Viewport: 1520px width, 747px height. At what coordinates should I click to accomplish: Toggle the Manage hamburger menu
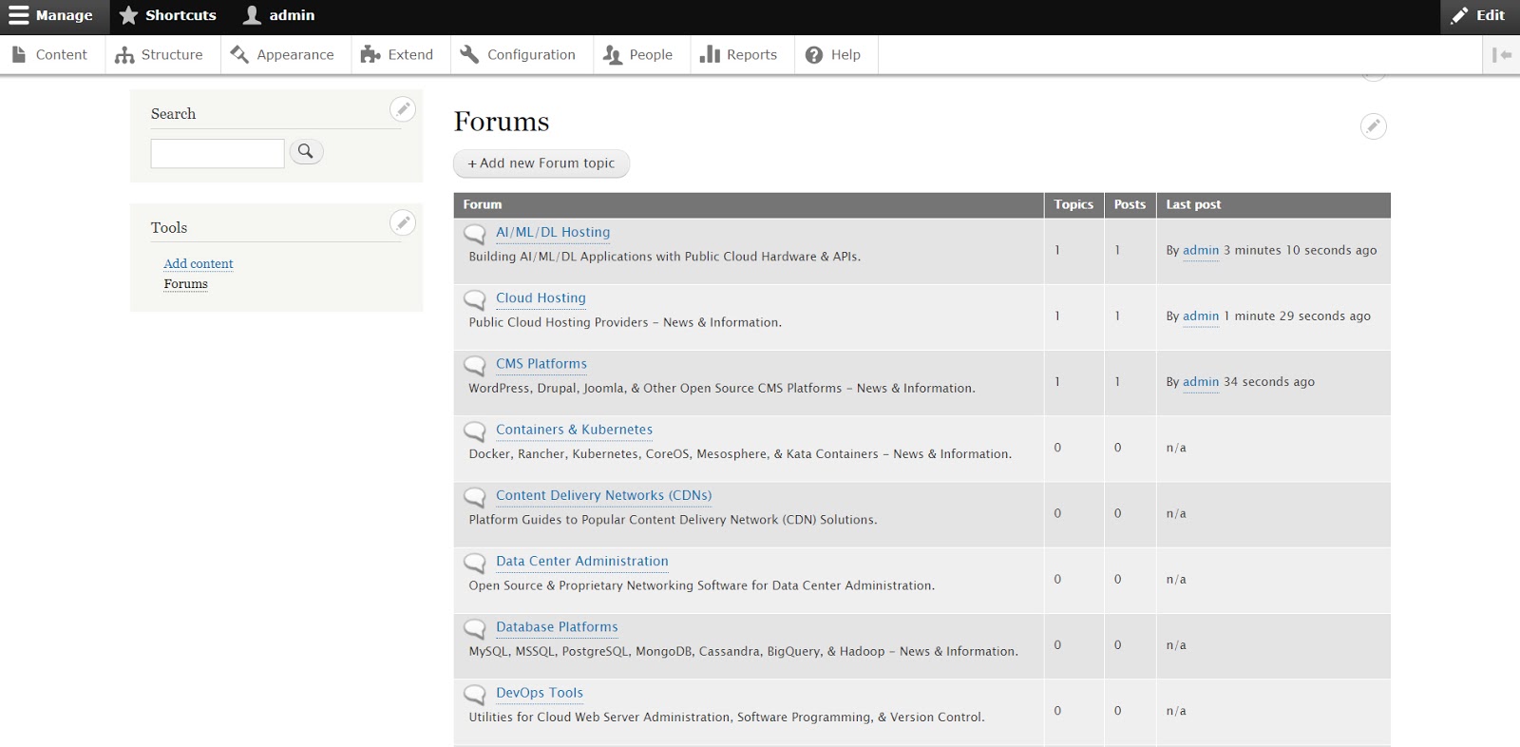click(52, 16)
